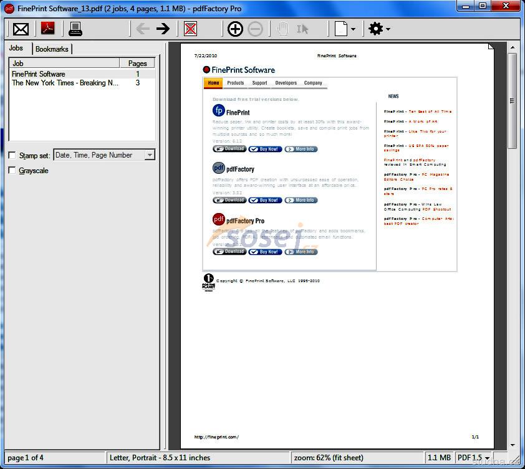Click Company tab in page preview
This screenshot has height=469, width=525.
pyautogui.click(x=313, y=83)
